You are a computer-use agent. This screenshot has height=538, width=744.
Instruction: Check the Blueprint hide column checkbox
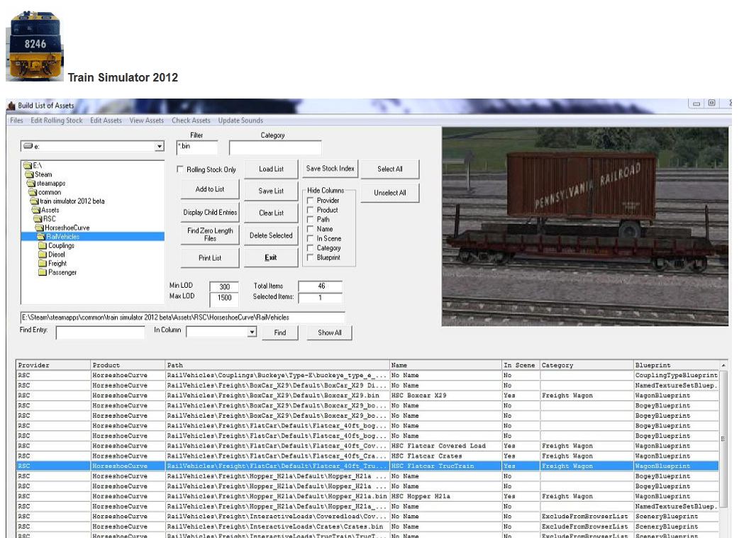311,258
